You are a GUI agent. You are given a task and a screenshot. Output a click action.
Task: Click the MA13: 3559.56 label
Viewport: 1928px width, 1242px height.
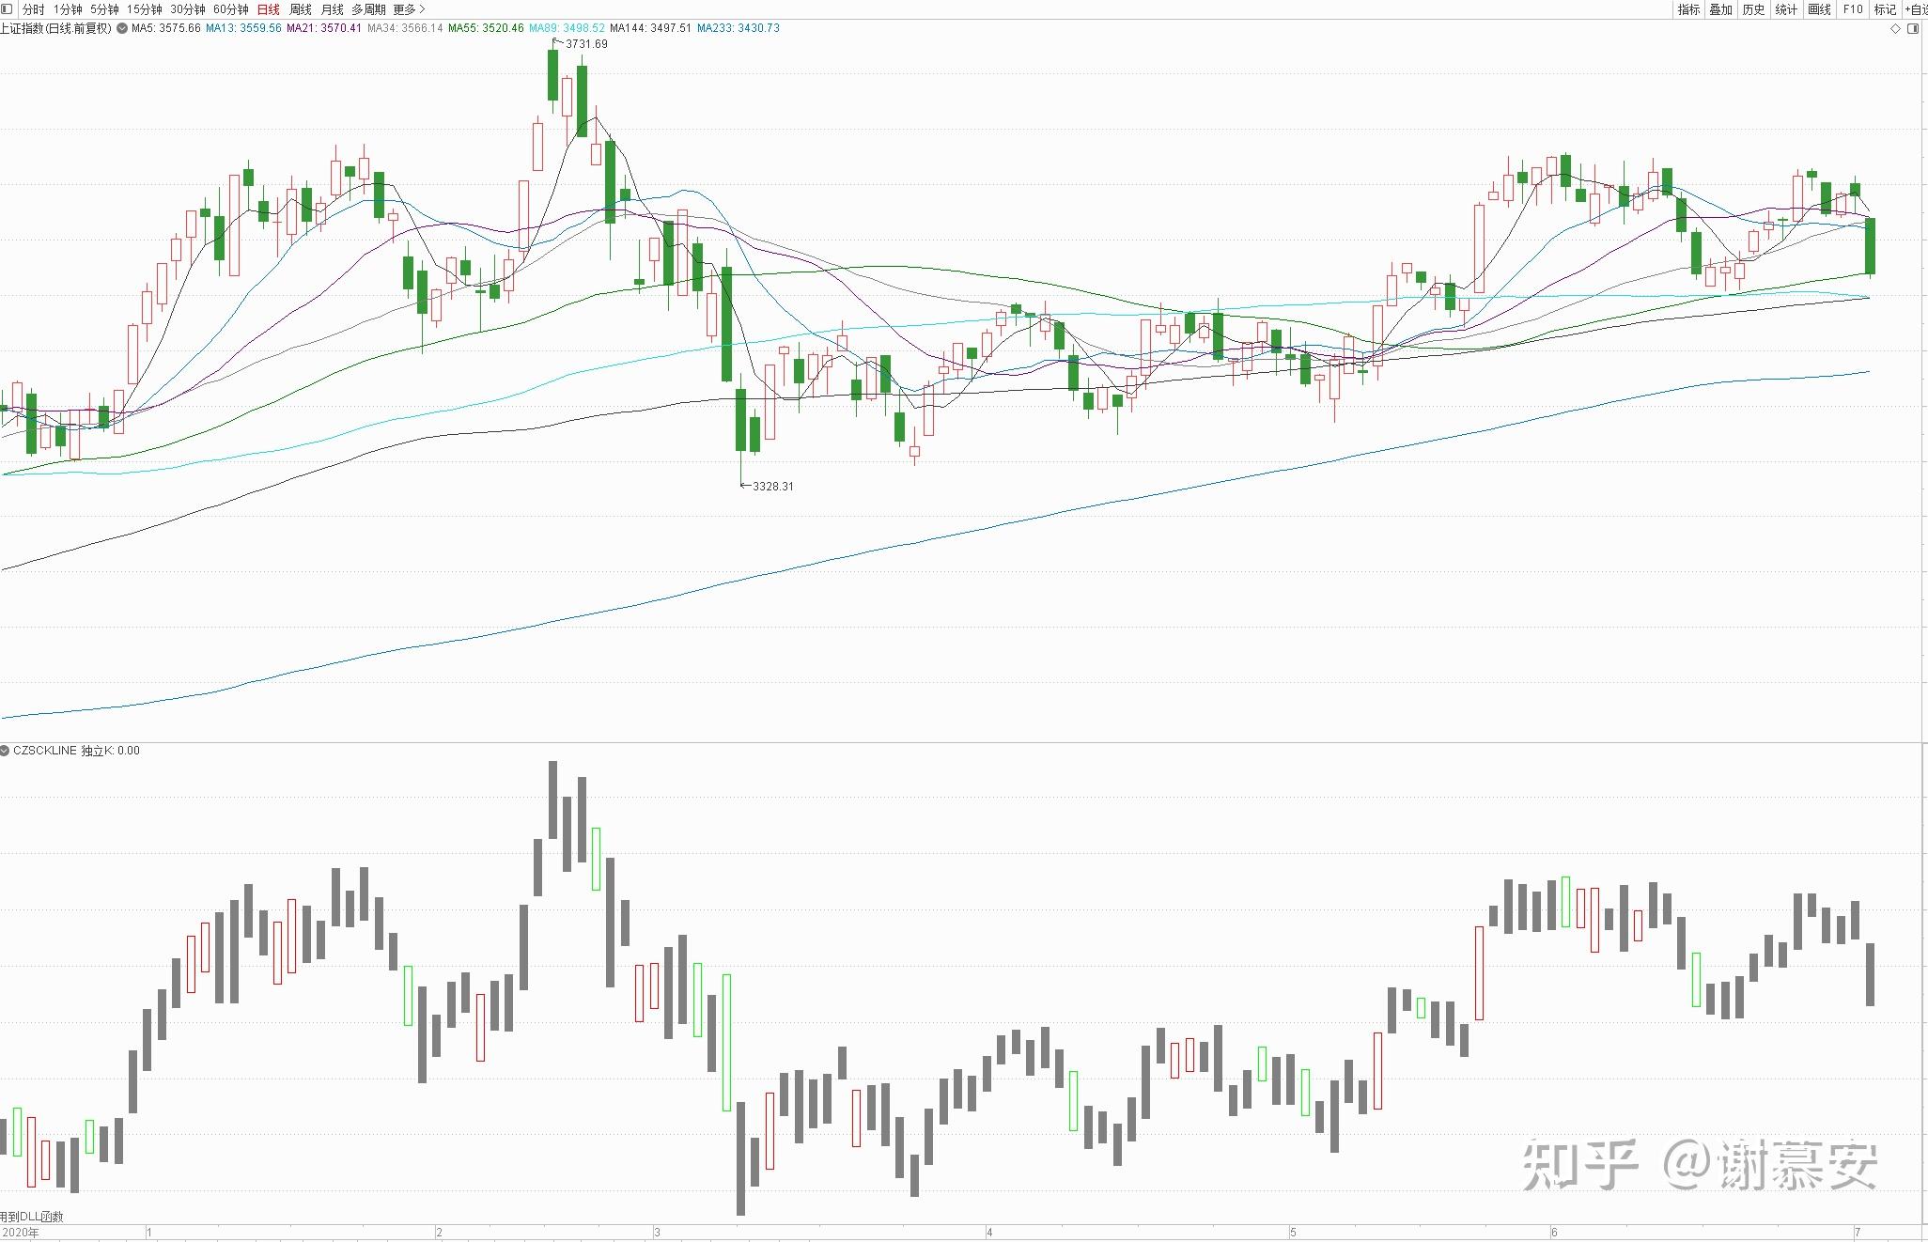coord(243,28)
